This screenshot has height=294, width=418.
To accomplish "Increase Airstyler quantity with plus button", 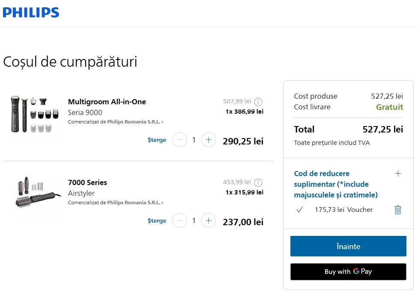I will [x=209, y=220].
